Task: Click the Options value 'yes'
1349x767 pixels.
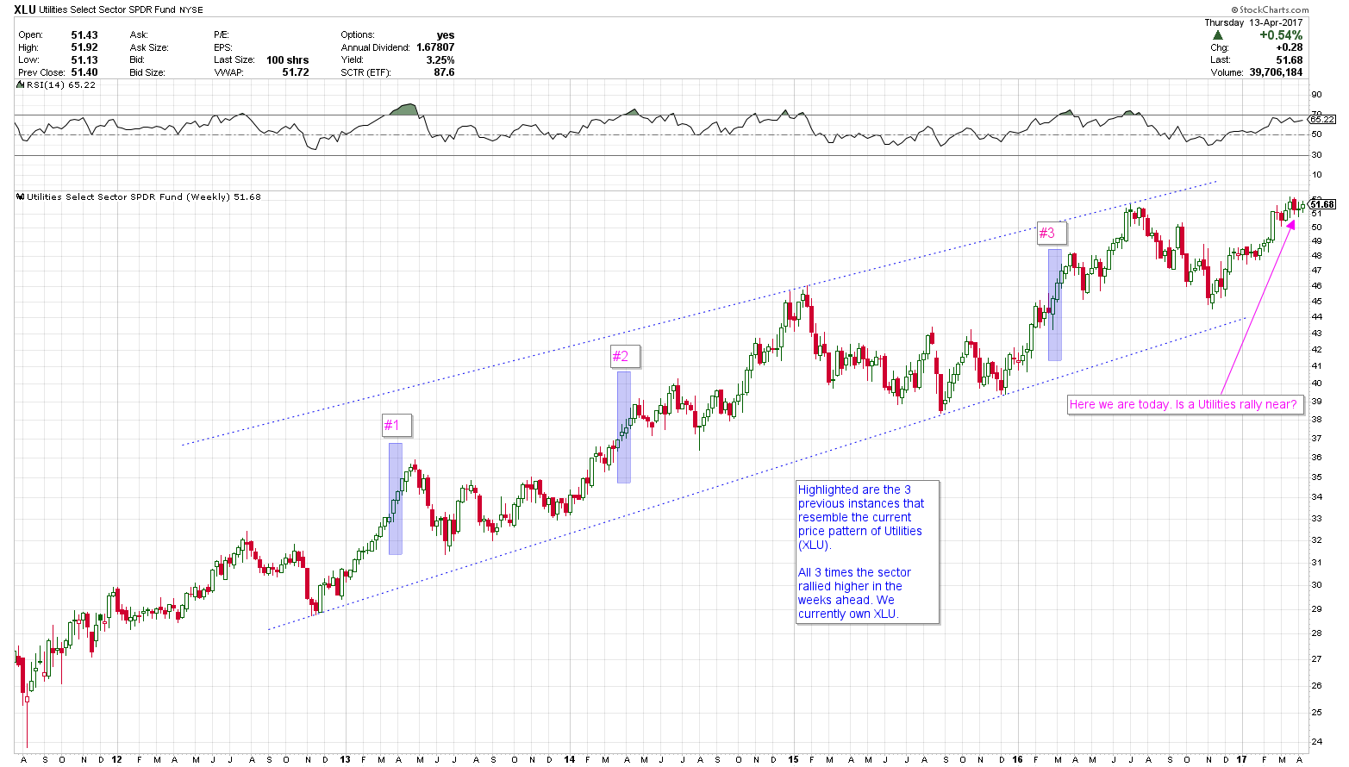Action: [x=445, y=35]
